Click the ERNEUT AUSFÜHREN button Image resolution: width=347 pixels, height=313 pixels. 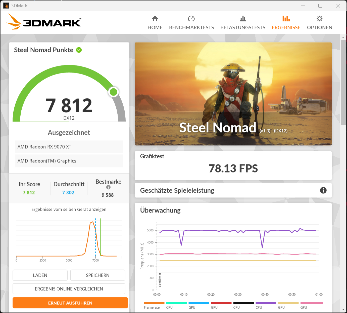70,303
